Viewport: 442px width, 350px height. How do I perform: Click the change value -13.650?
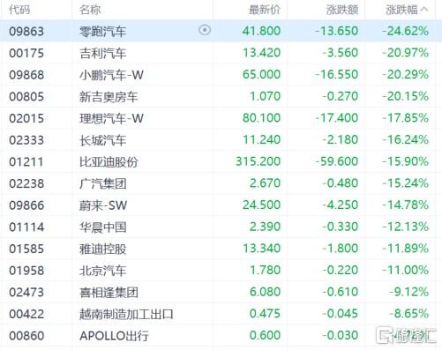point(337,31)
